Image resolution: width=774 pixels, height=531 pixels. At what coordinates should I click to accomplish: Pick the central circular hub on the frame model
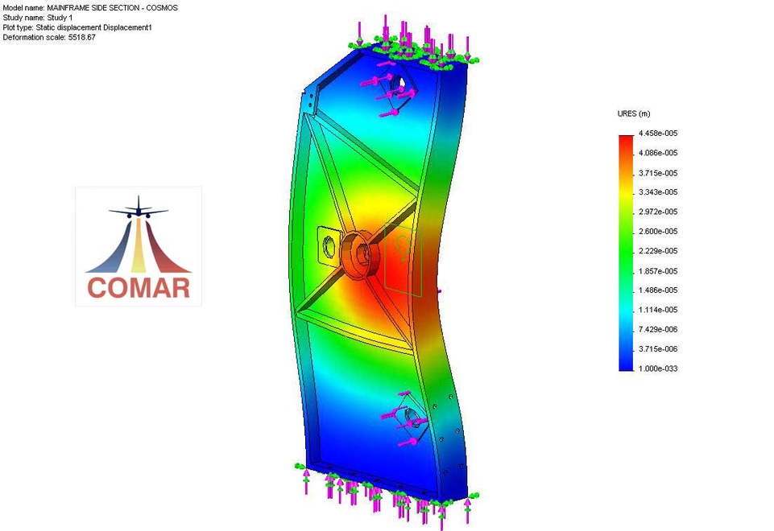(359, 254)
